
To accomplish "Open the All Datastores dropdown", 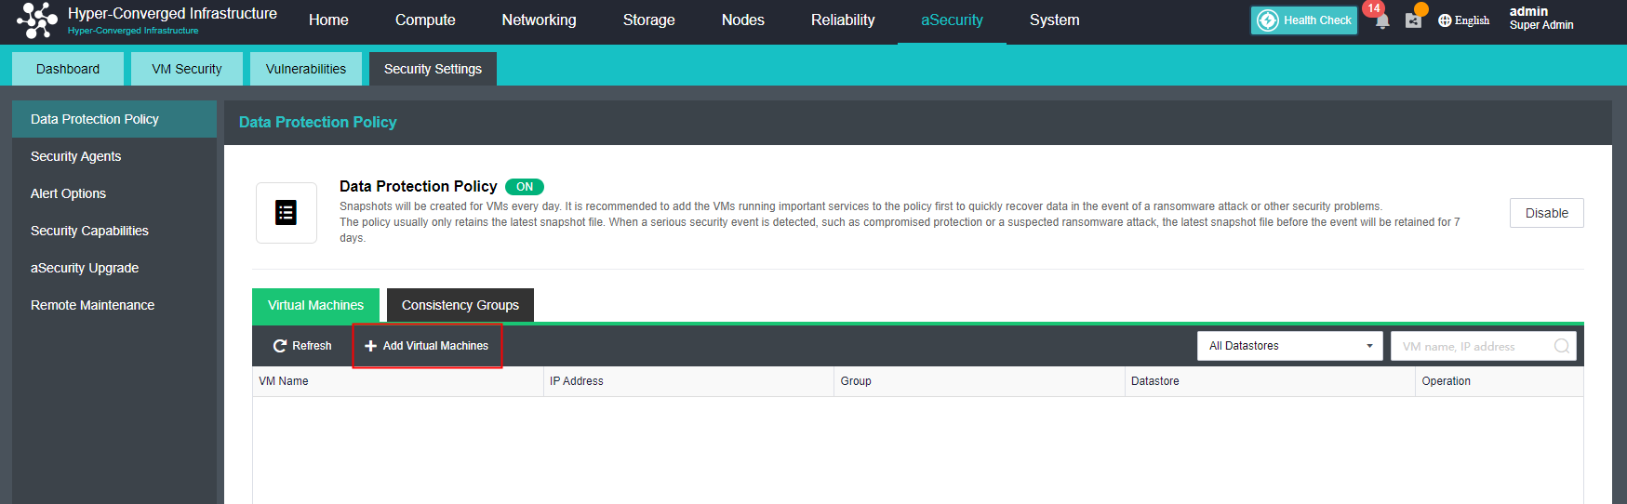I will pos(1289,346).
